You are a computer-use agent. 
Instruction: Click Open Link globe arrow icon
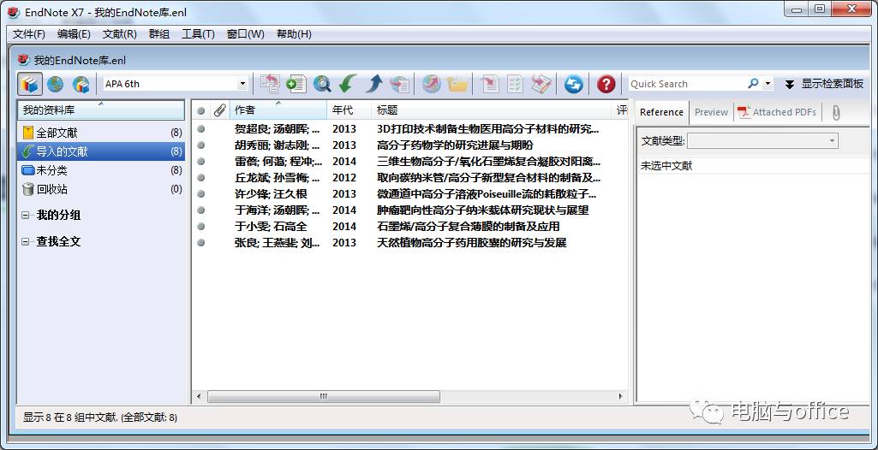(431, 85)
